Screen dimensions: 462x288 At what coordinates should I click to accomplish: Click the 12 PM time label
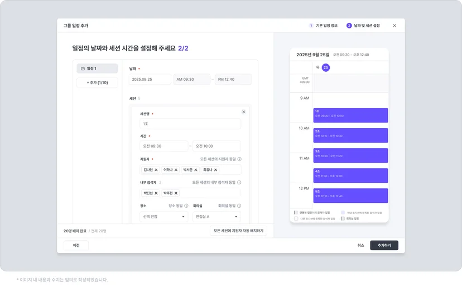click(x=304, y=188)
